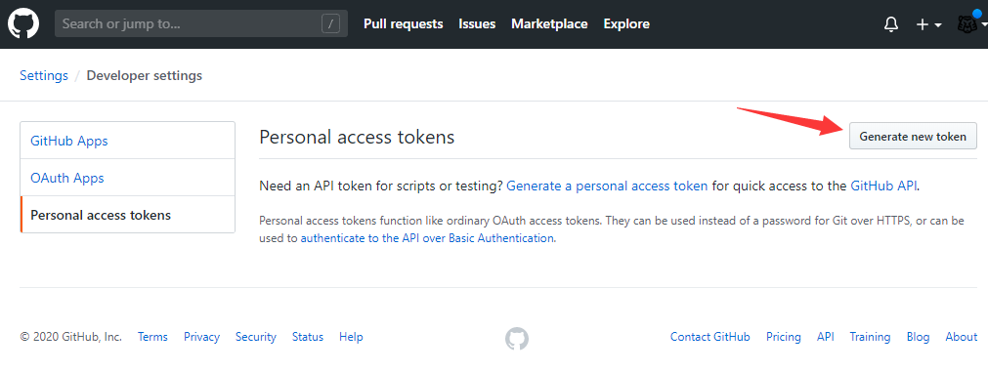Open the Blog footer link
988x372 pixels.
pyautogui.click(x=918, y=337)
